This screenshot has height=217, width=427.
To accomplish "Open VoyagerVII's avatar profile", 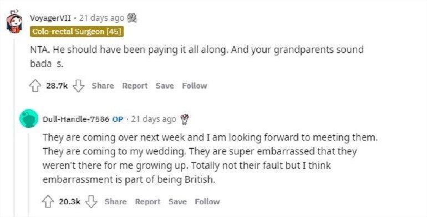I will click(14, 22).
